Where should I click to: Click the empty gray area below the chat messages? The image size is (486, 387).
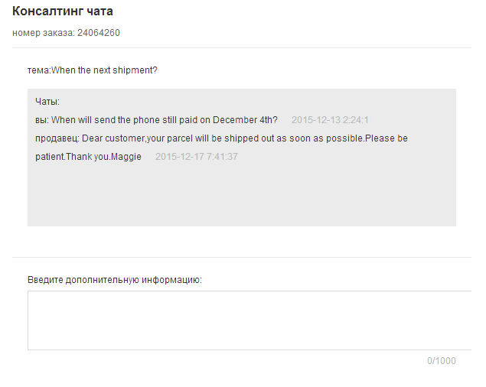[241, 199]
